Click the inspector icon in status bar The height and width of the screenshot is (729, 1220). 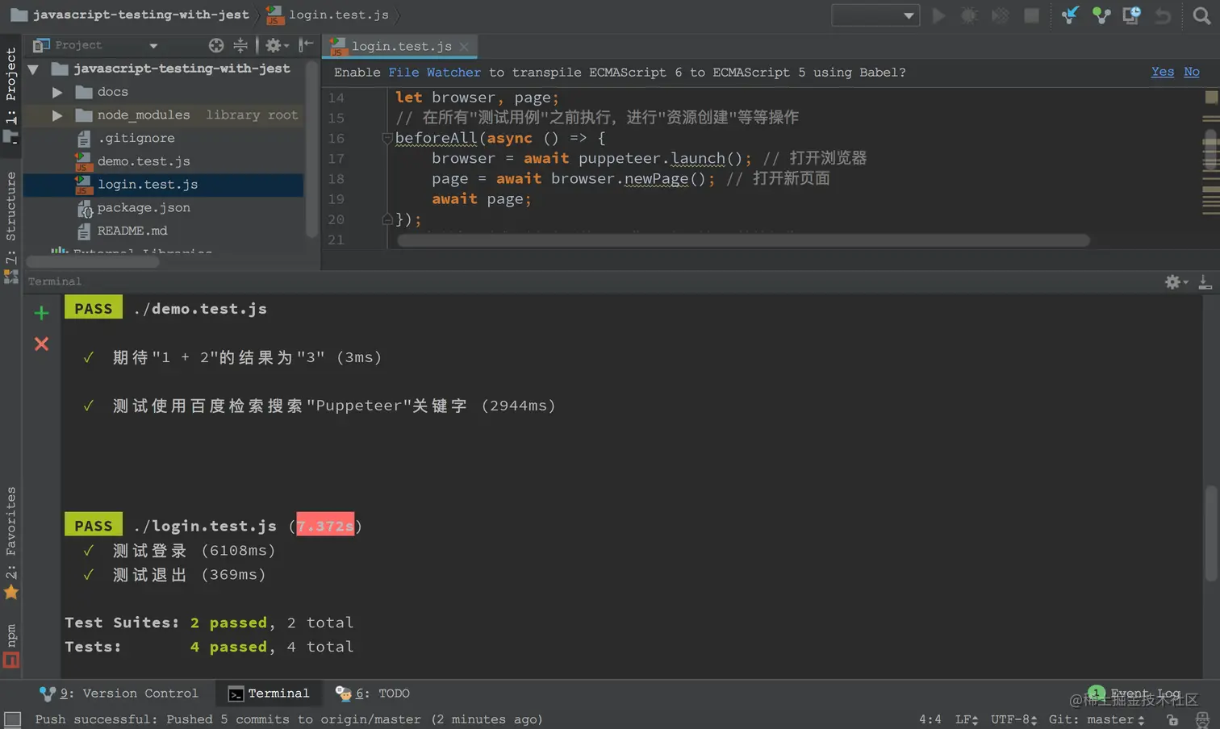1202,719
